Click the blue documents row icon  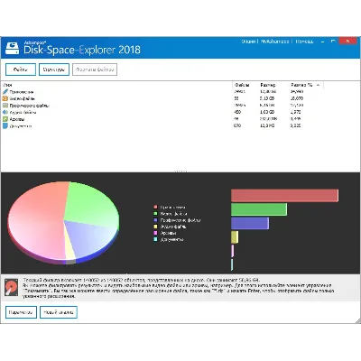(x=5, y=125)
